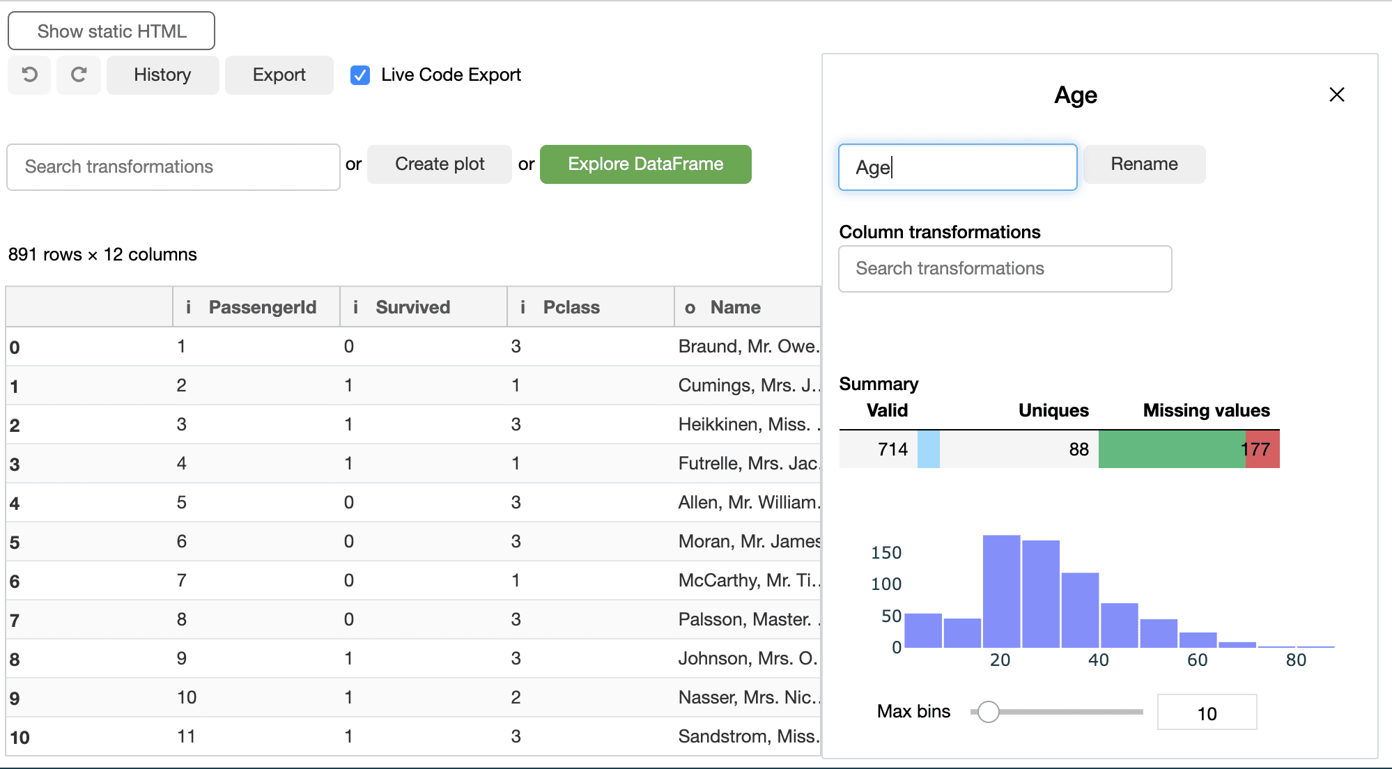Click the Pclass column type icon

click(523, 307)
